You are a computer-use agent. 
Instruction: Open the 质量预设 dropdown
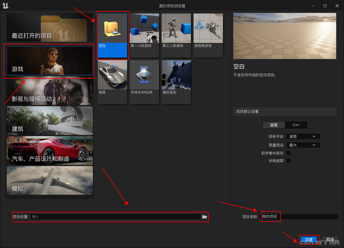303,145
